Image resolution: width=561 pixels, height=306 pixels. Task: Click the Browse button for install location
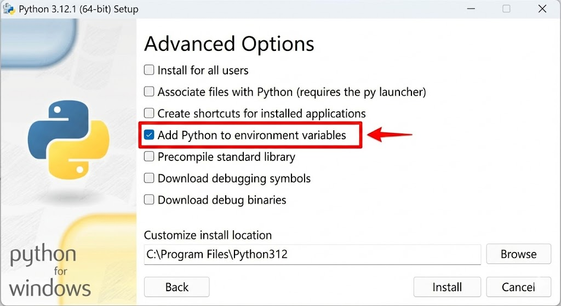(518, 254)
